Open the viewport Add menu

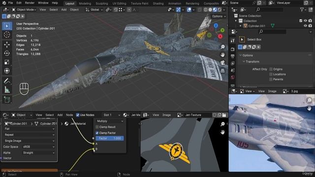[x=64, y=10]
